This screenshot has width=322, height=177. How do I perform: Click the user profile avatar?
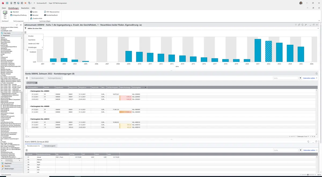[x=301, y=3]
